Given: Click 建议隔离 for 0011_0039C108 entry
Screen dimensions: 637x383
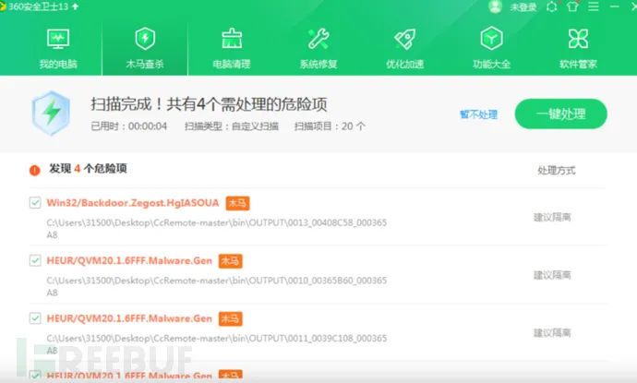Looking at the screenshot, I should point(552,332).
